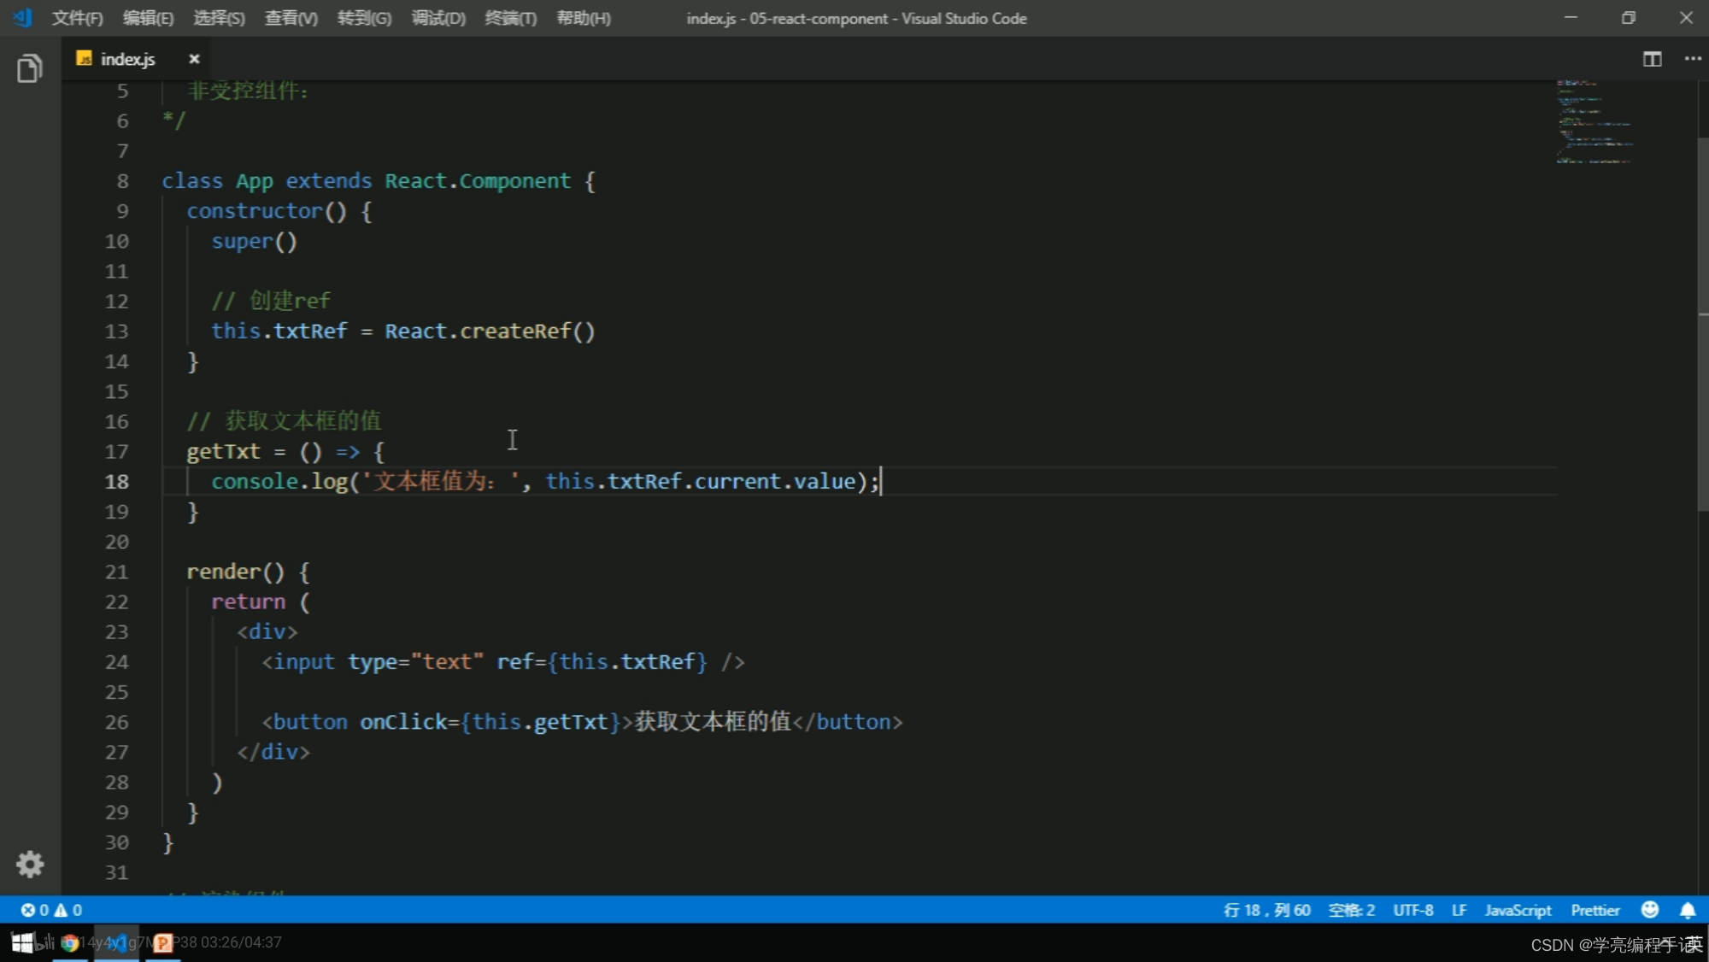
Task: Click 'getTxt' on line 17
Action: 223,452
